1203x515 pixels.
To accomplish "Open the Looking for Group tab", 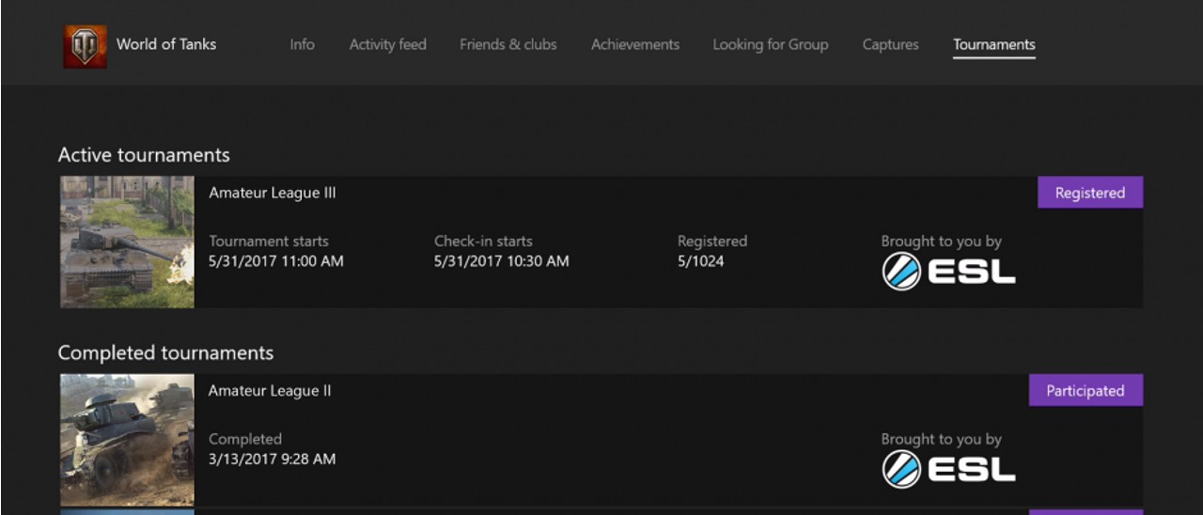I will coord(770,44).
